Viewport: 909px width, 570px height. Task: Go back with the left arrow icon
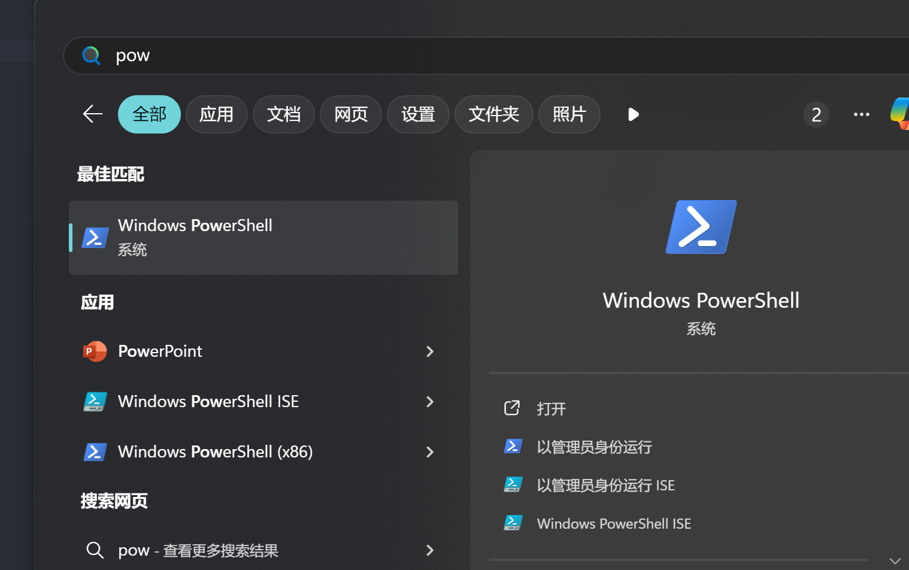93,114
